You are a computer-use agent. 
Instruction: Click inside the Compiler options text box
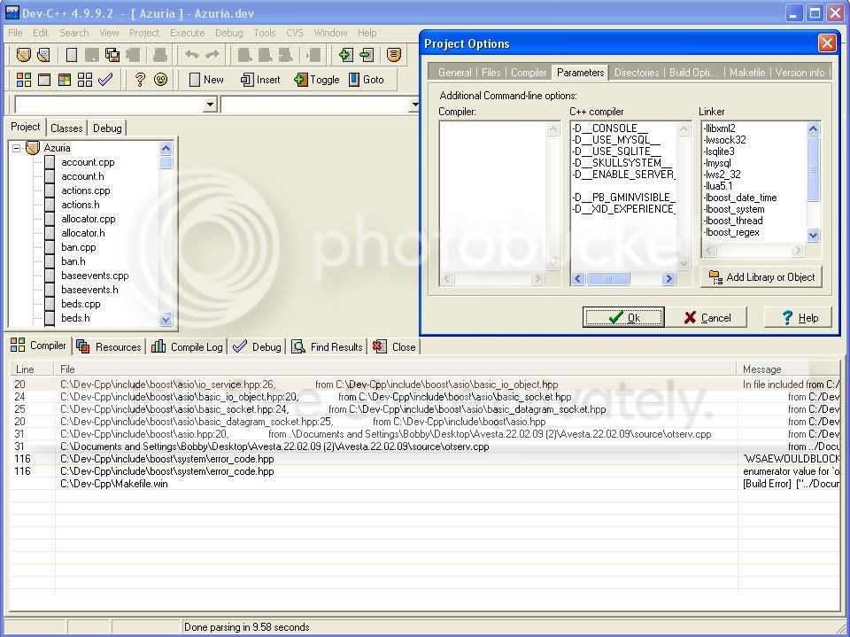pyautogui.click(x=492, y=195)
